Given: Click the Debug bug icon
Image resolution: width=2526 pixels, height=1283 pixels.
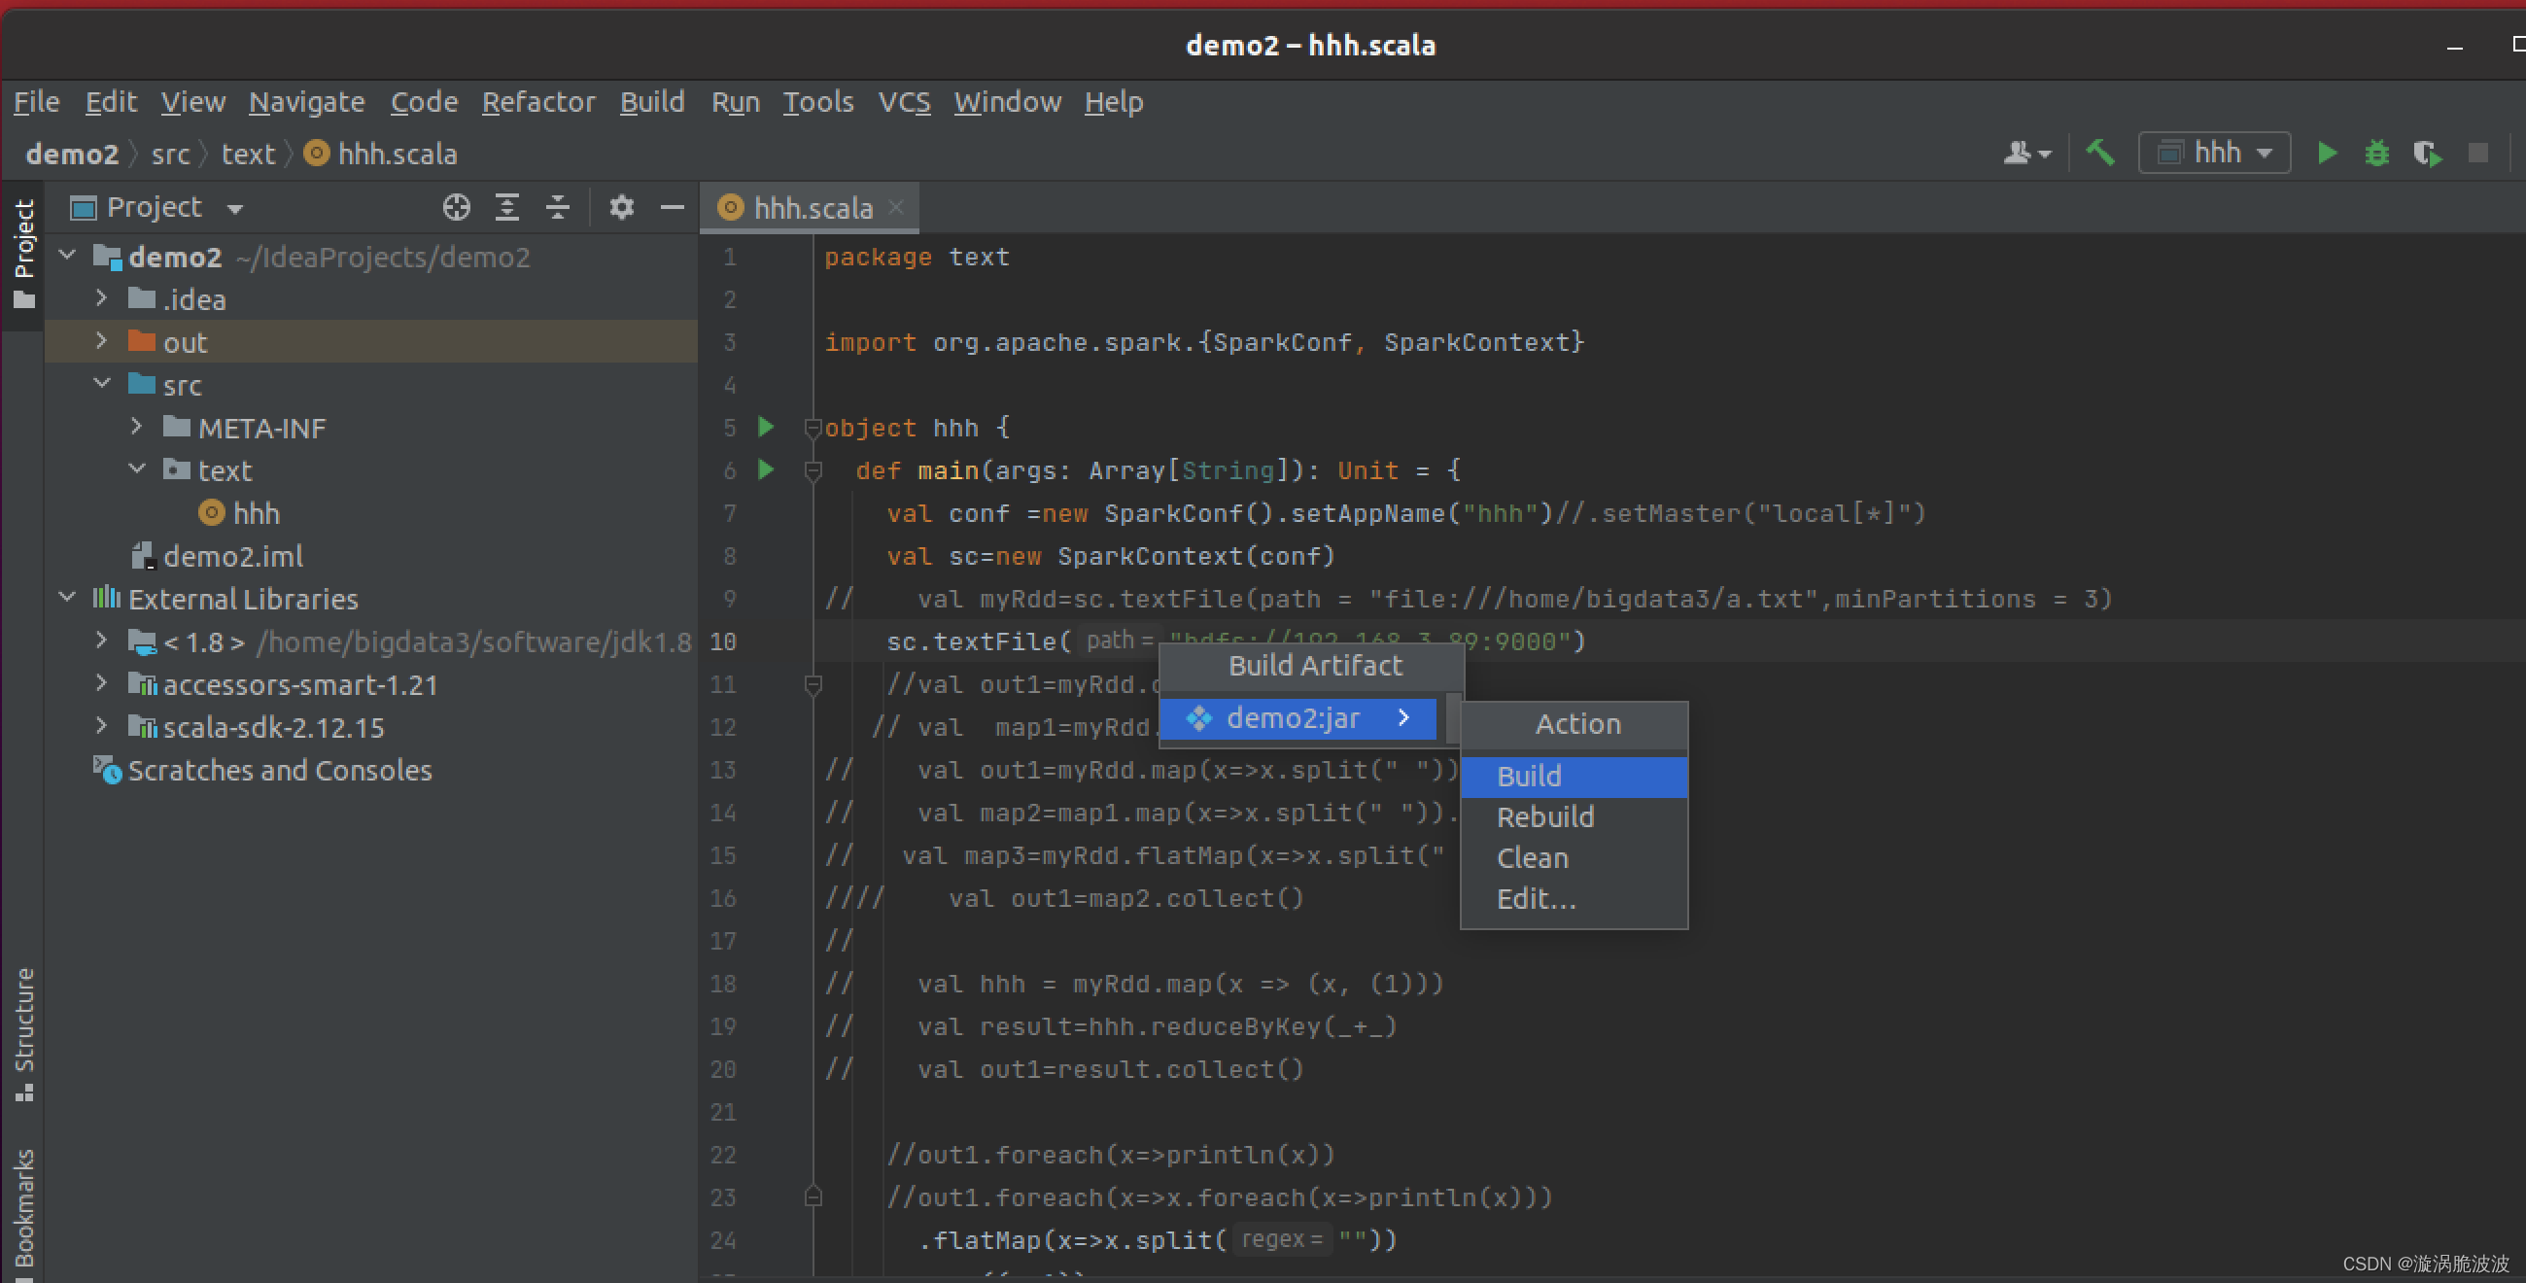Looking at the screenshot, I should [2376, 153].
